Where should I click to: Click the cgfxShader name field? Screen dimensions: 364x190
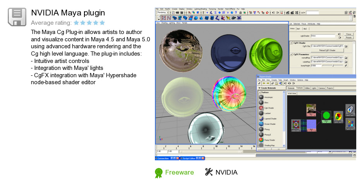pyautogui.click(x=323, y=36)
